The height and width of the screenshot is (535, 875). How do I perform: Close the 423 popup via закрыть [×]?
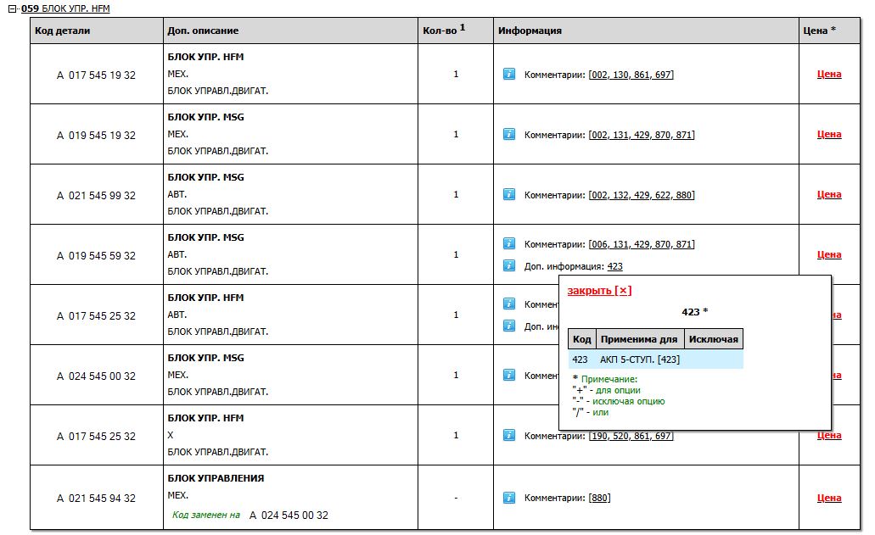599,291
